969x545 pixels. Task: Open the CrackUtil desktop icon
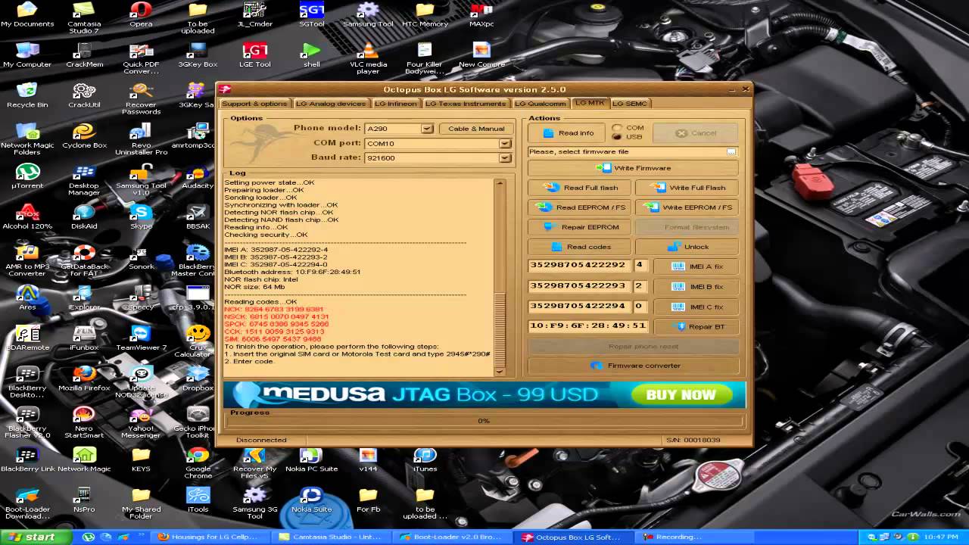(x=84, y=96)
